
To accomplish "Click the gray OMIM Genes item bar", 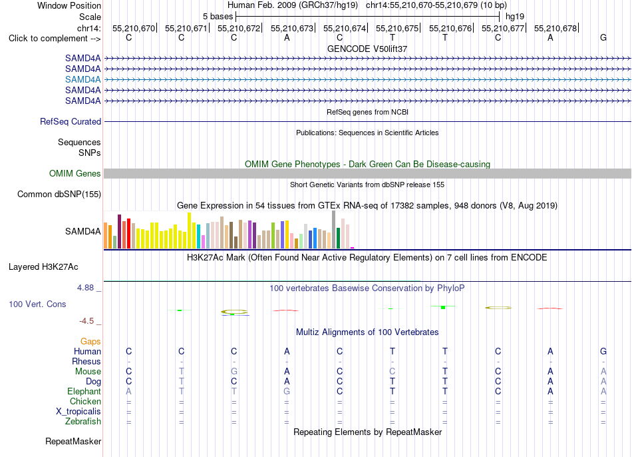I will coord(367,174).
